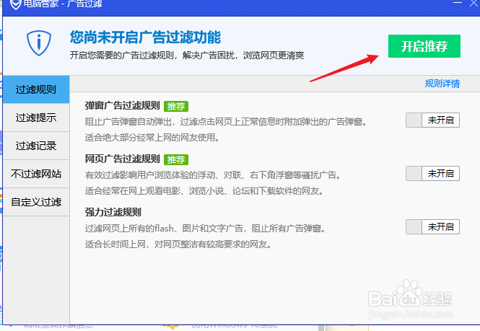Switch to the 过滤提示 tab
480x331 pixels.
[x=36, y=118]
